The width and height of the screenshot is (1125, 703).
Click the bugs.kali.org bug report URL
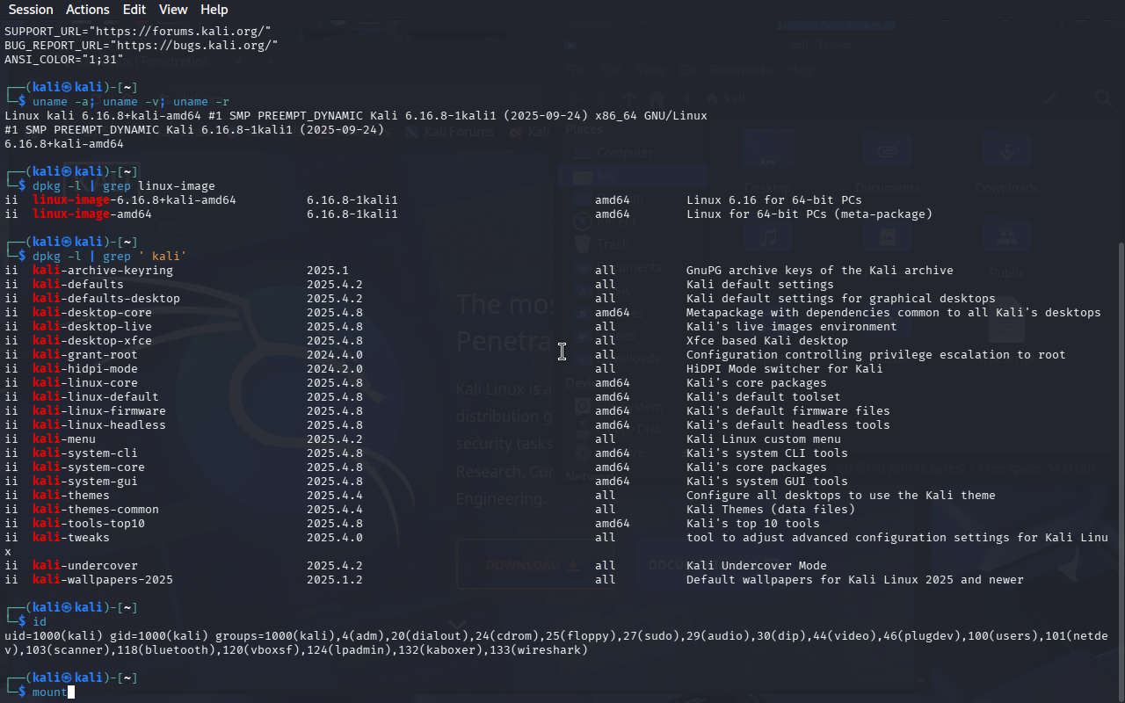click(x=192, y=45)
